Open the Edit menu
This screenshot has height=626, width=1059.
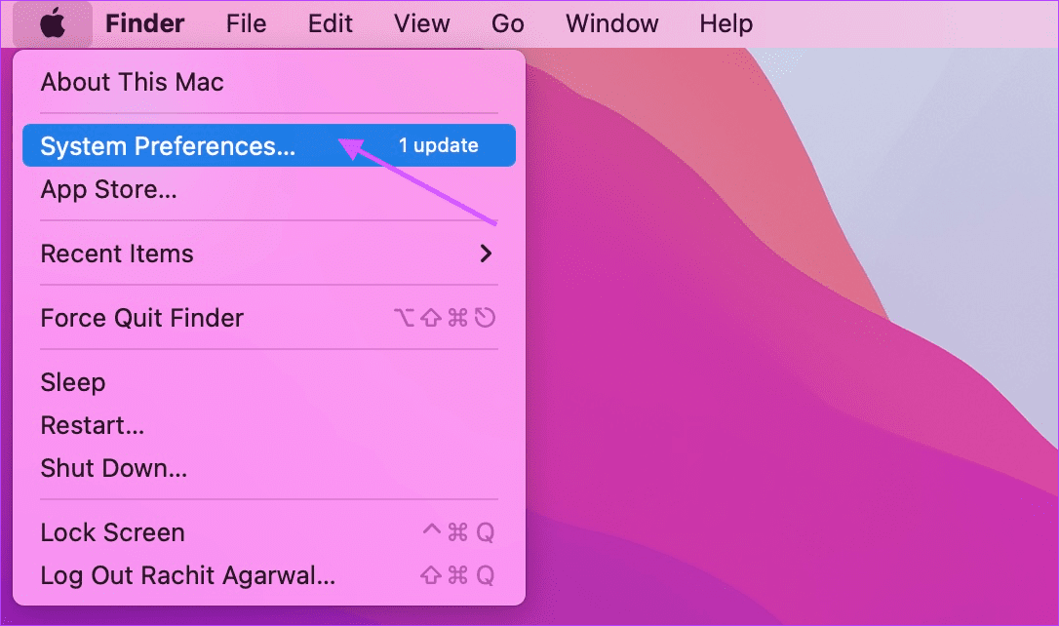click(331, 23)
